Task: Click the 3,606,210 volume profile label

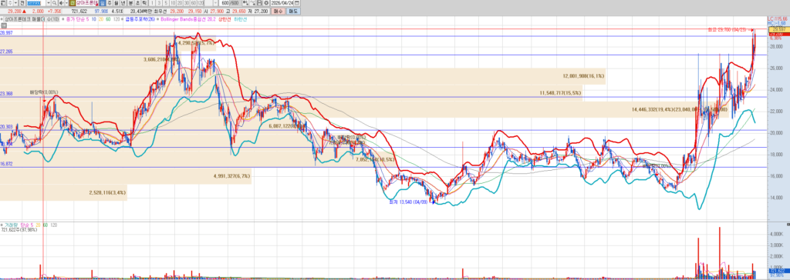Action: pyautogui.click(x=161, y=59)
